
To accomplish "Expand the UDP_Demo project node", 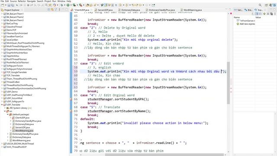I will point(2,91).
